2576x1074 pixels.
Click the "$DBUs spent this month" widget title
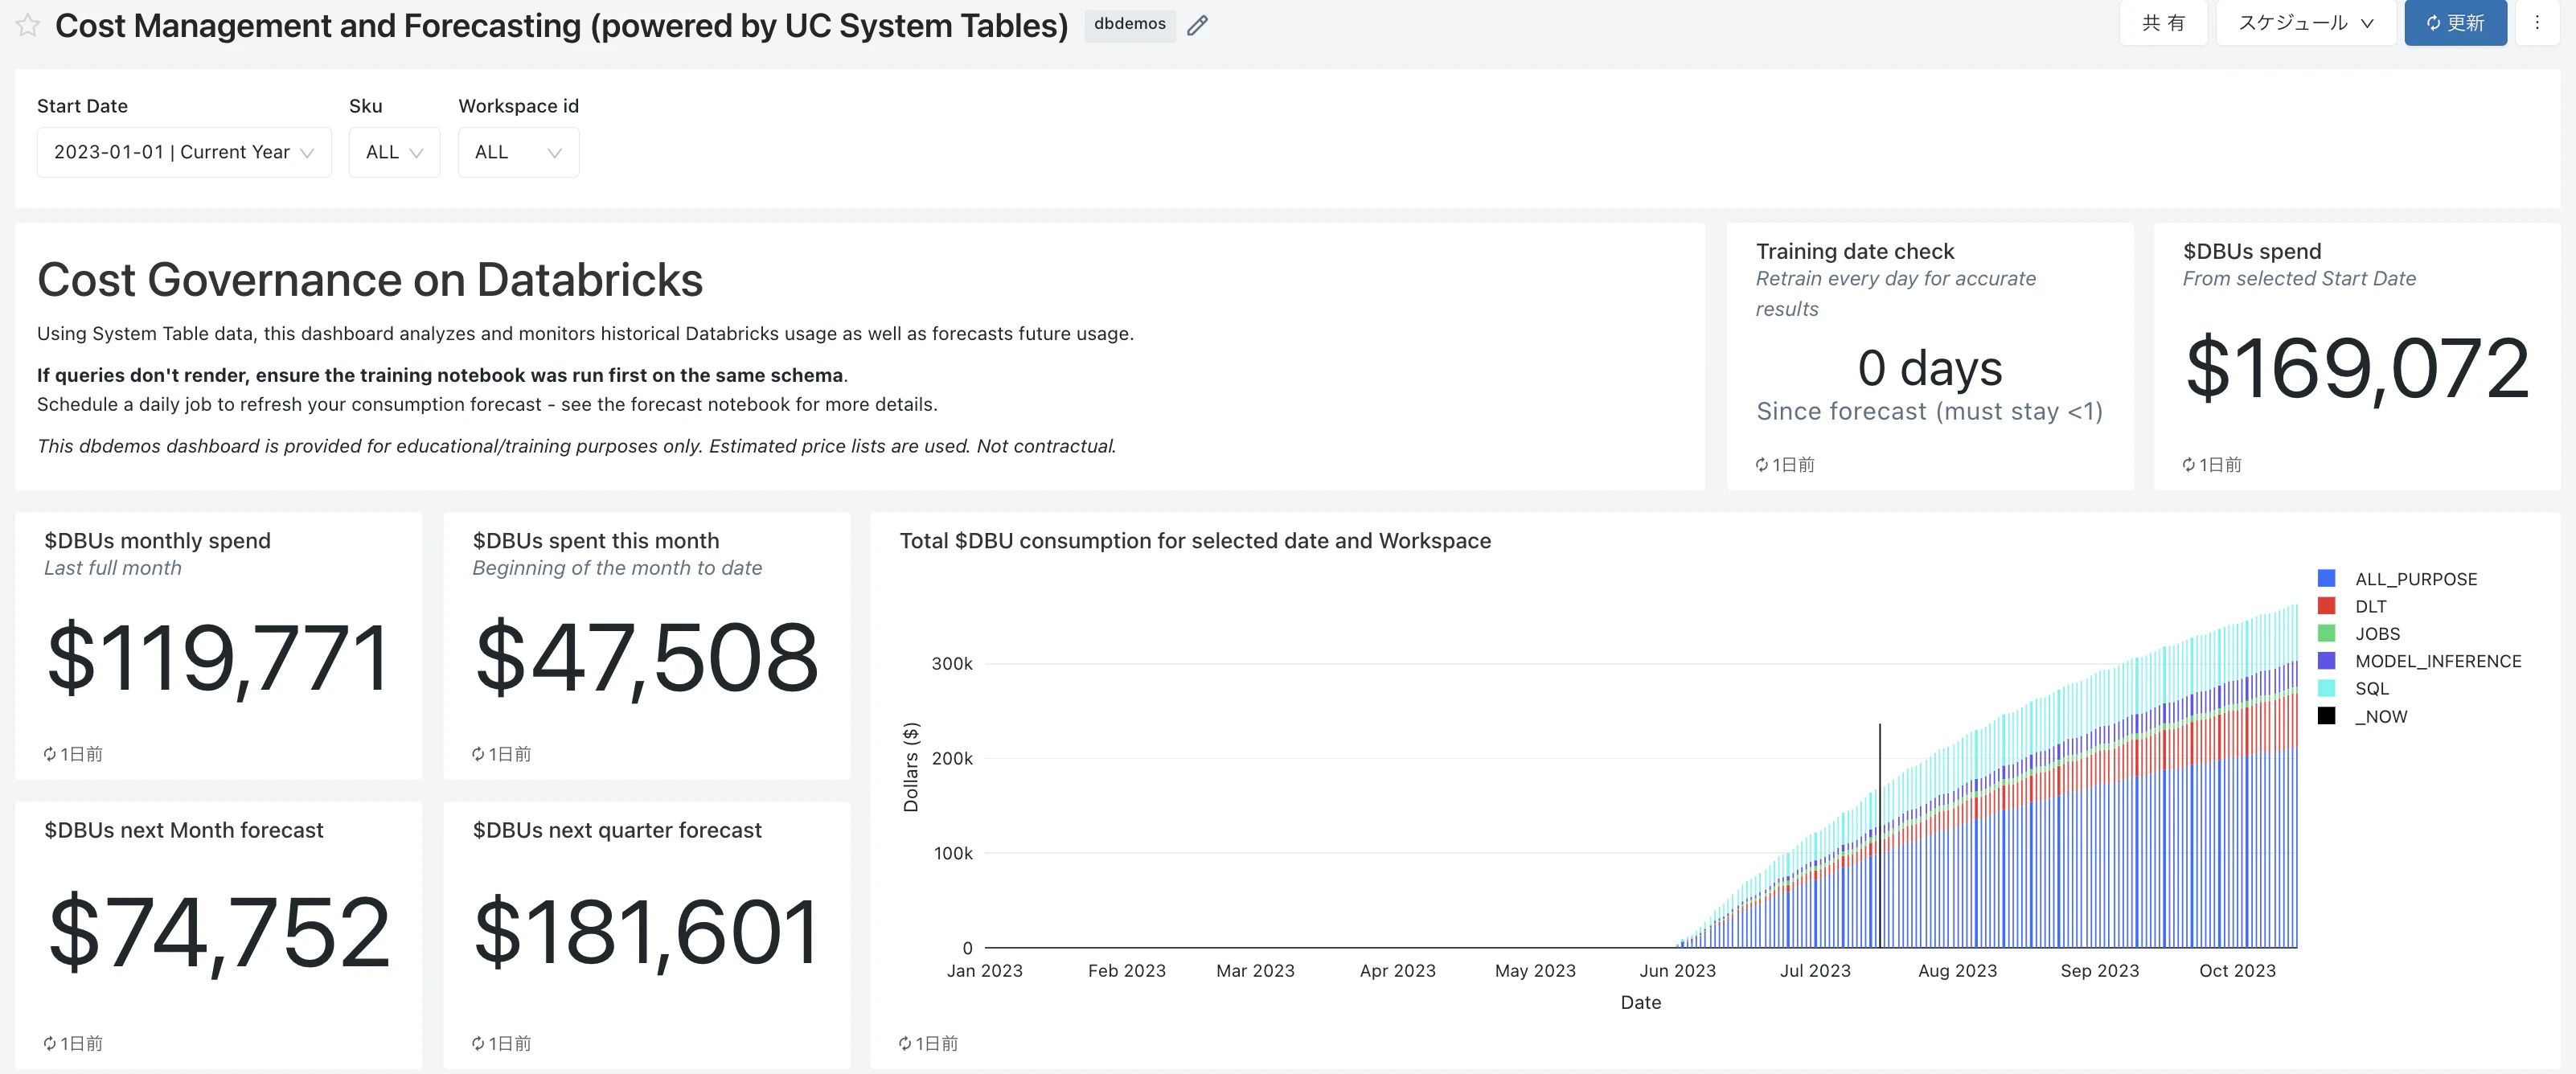[x=596, y=541]
